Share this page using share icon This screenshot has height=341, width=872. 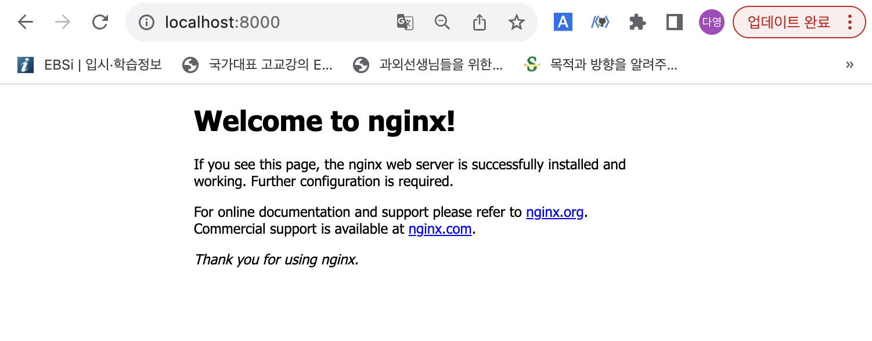point(479,22)
